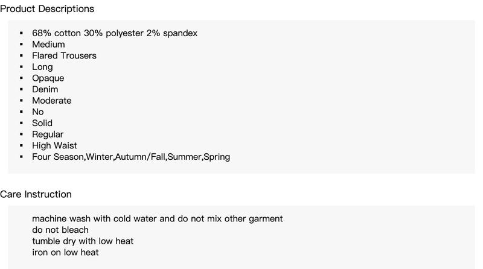
Task: Select the Denim list item
Action: click(45, 89)
